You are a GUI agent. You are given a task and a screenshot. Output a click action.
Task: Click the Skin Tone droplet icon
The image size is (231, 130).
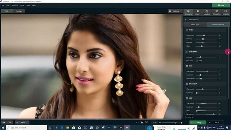point(187,52)
